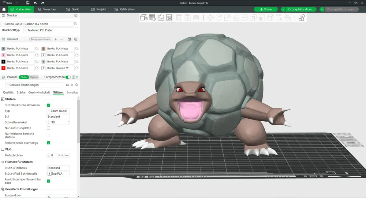Switch process scope to Global

24,77
